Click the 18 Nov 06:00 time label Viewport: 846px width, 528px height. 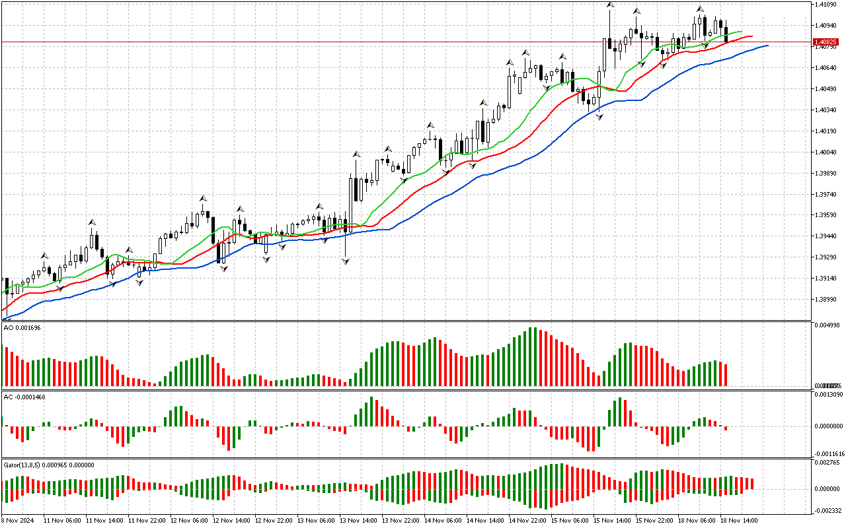coord(697,521)
